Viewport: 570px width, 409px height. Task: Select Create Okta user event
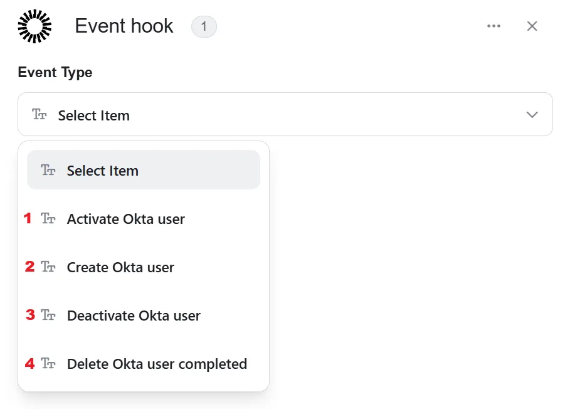[144, 267]
